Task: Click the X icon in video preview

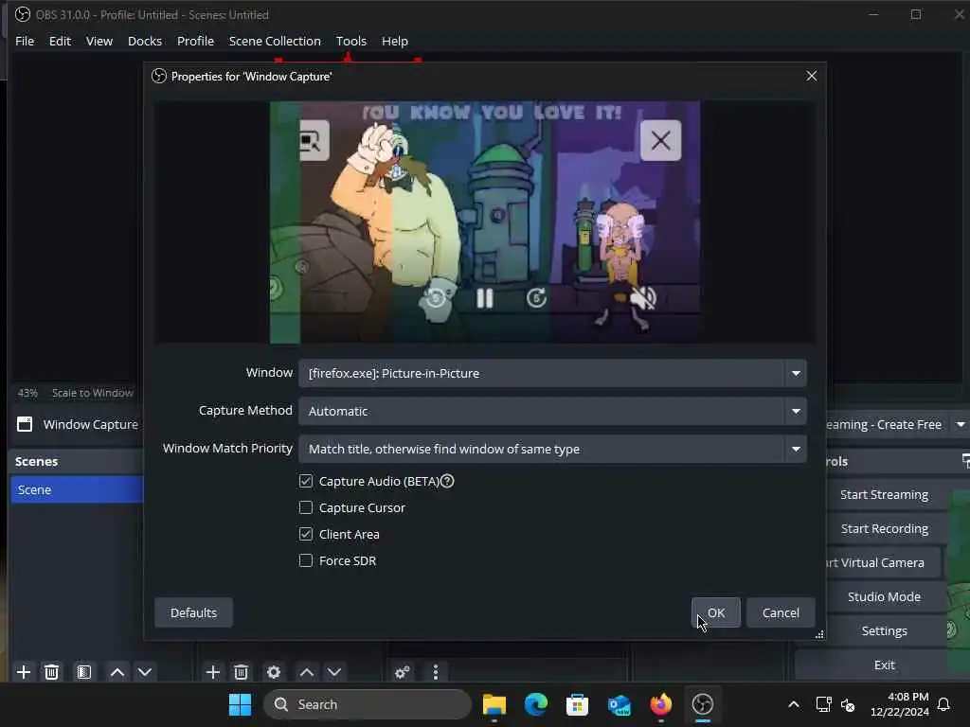Action: tap(660, 140)
